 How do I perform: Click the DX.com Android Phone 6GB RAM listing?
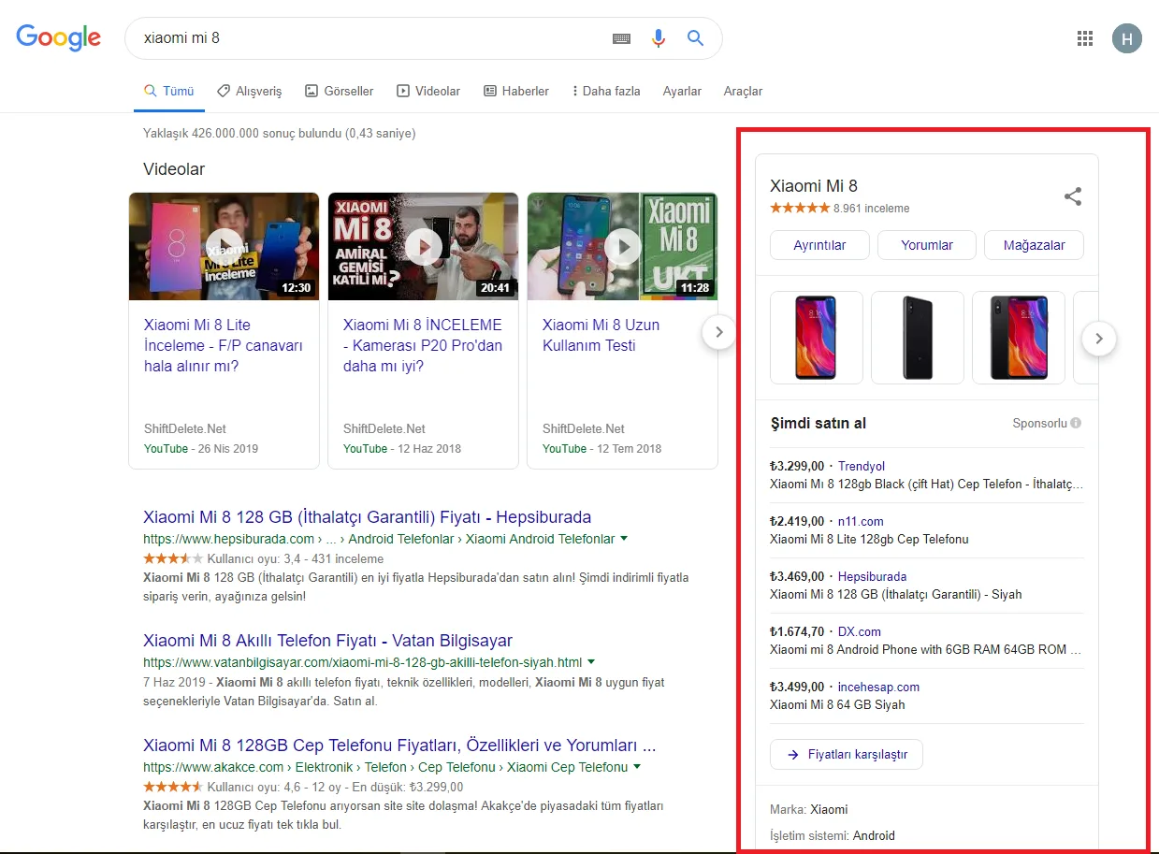(x=926, y=649)
